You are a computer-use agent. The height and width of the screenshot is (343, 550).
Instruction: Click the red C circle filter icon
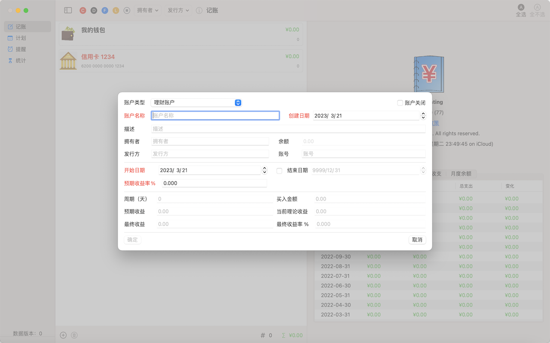pos(83,10)
